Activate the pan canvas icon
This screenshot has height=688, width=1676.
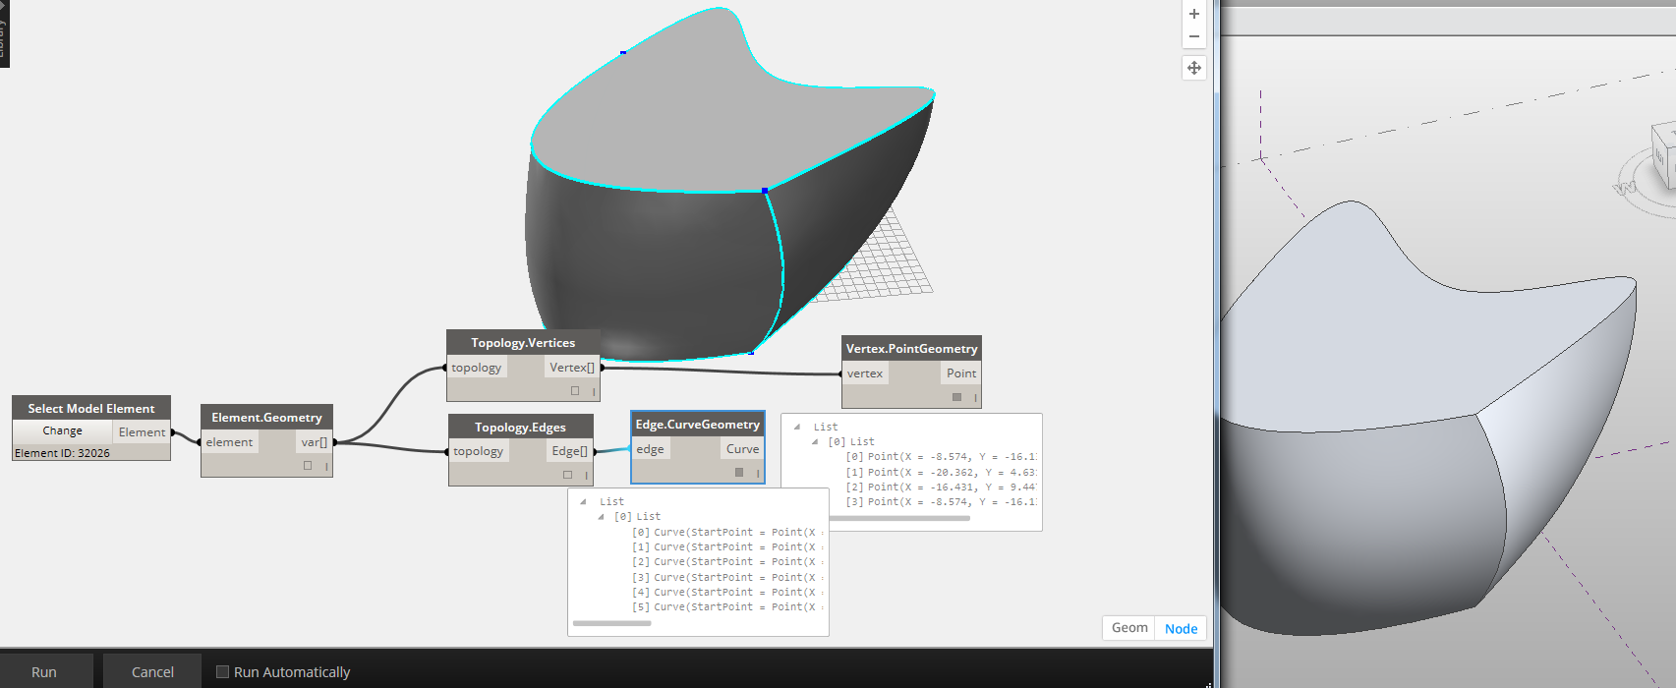click(1193, 68)
